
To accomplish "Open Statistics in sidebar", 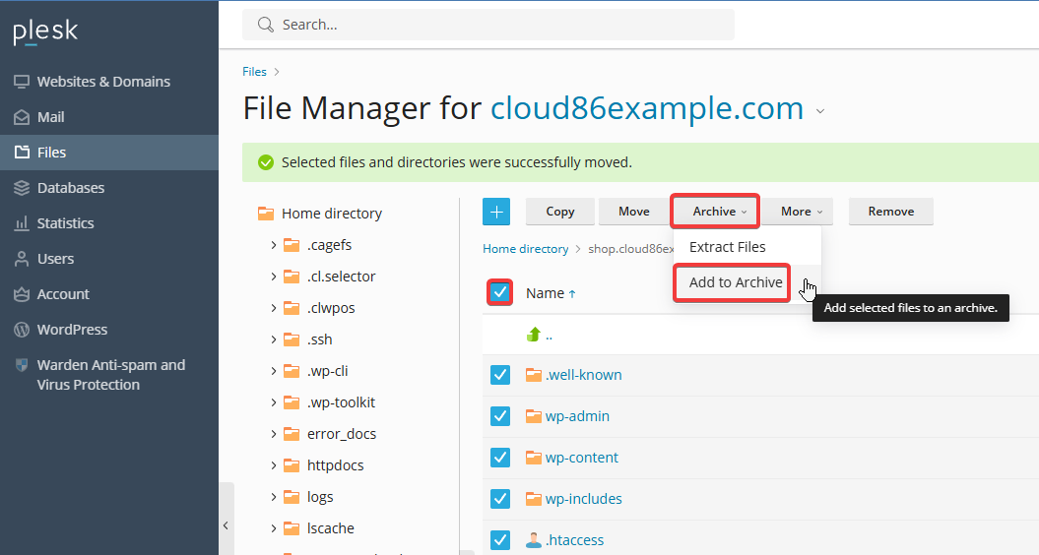I will pos(108,223).
